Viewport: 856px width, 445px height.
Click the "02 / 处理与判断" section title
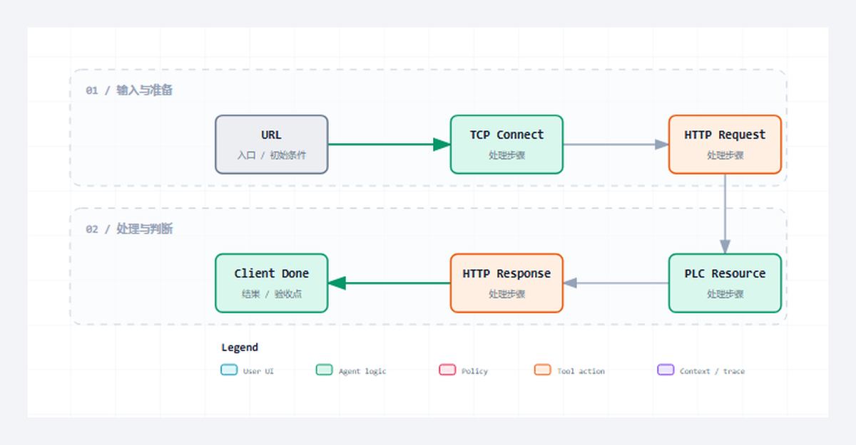pyautogui.click(x=129, y=229)
